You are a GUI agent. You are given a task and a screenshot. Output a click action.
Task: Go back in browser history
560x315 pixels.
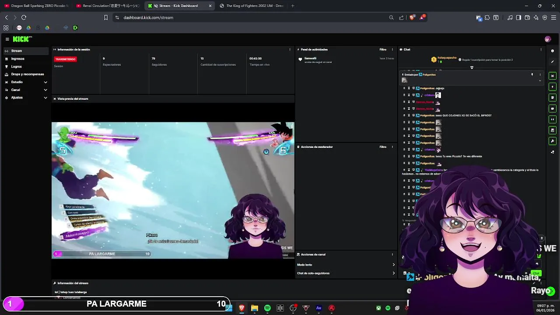tap(6, 17)
